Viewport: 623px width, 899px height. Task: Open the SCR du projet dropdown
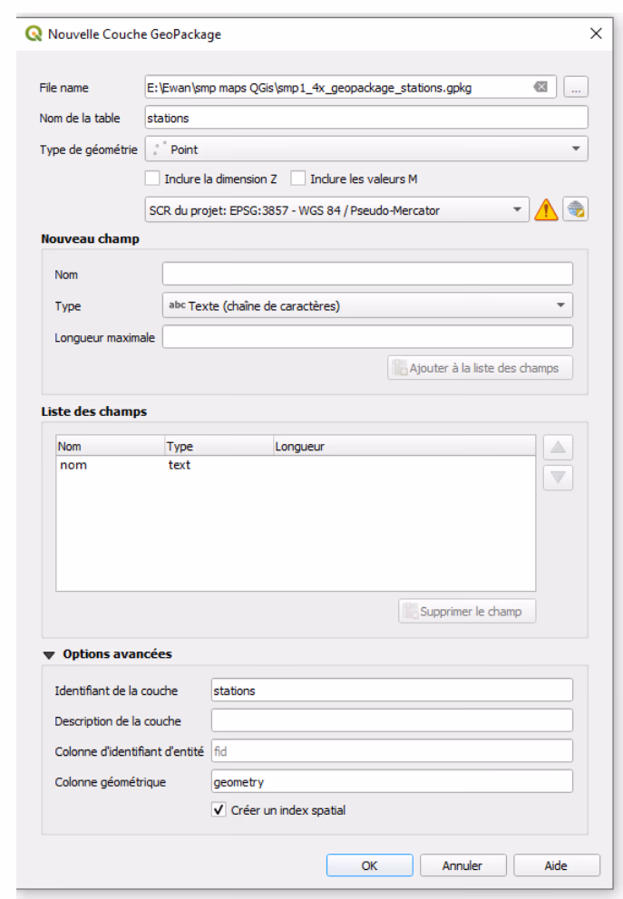(x=336, y=210)
